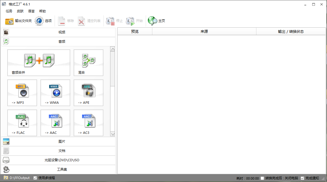Viewport: 327px width, 182px height.
Task: Toggle the 完成通知 completion notice checkbox
Action: [302, 178]
